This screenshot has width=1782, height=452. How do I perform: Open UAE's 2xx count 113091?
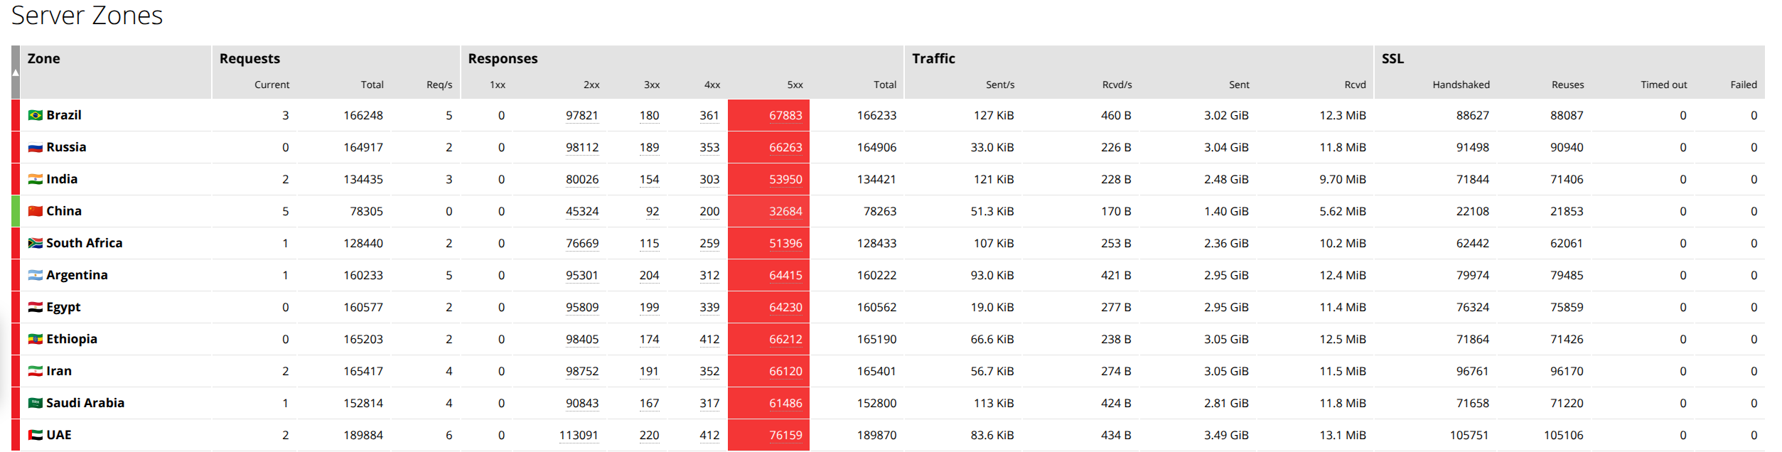(578, 436)
